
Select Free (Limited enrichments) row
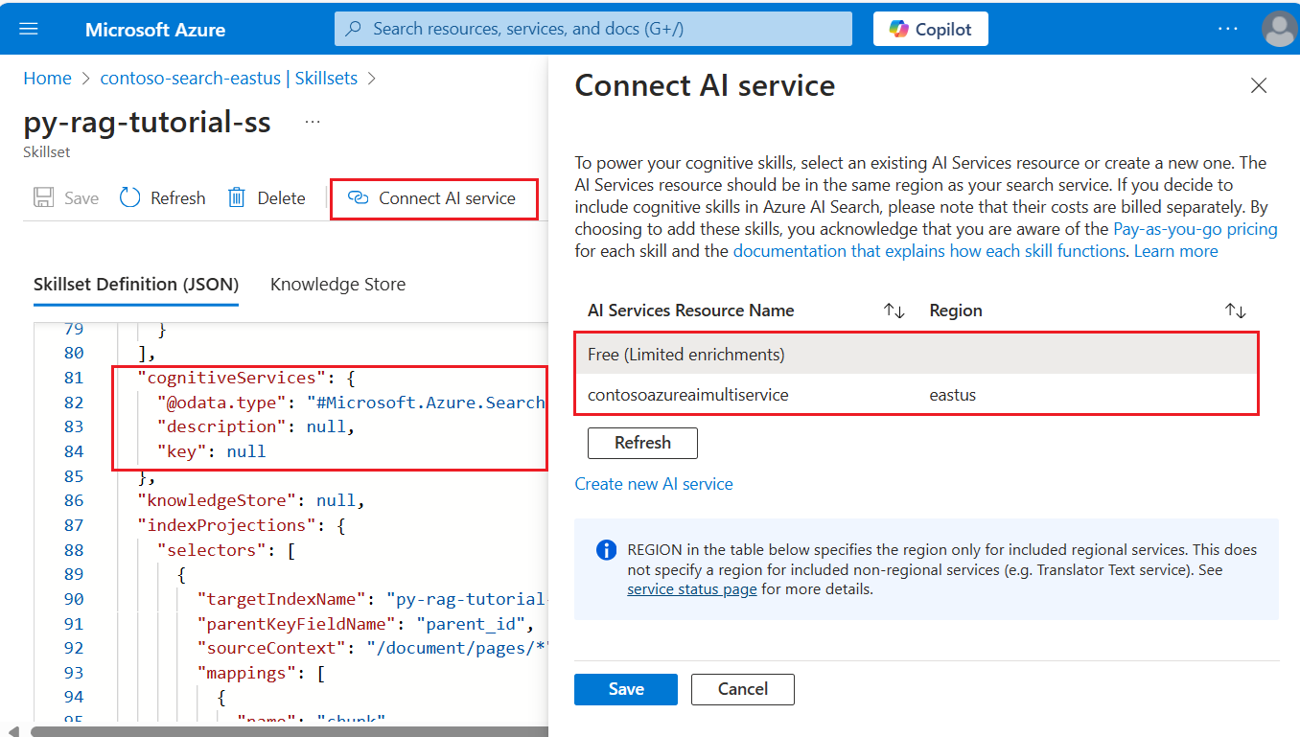pos(916,355)
